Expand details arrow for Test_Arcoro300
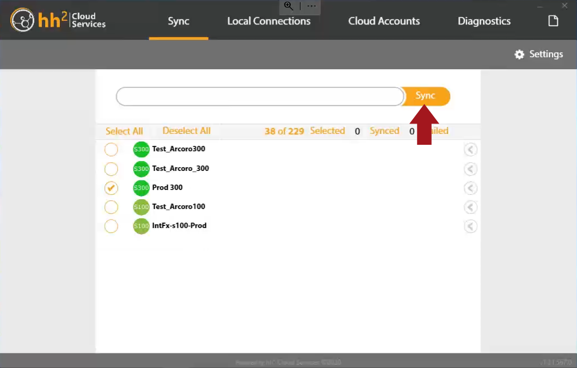This screenshot has height=368, width=577. (x=470, y=149)
